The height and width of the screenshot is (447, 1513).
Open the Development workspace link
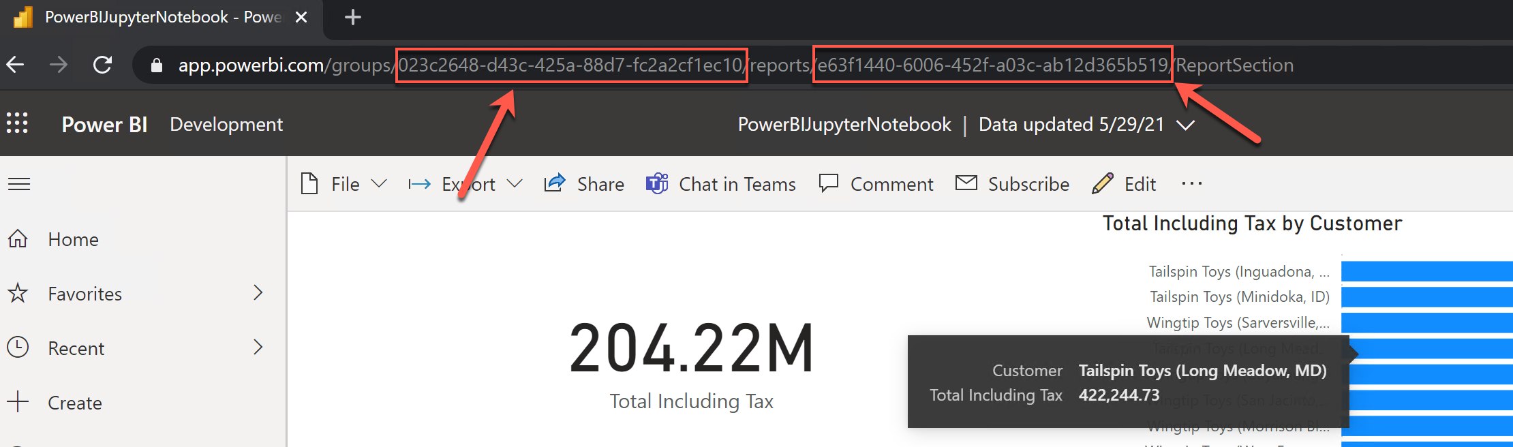pyautogui.click(x=226, y=124)
